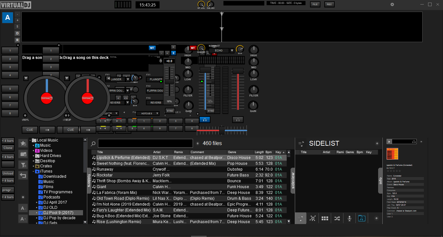The height and width of the screenshot is (237, 443).
Task: Click the magnifier search icon
Action: click(x=93, y=143)
